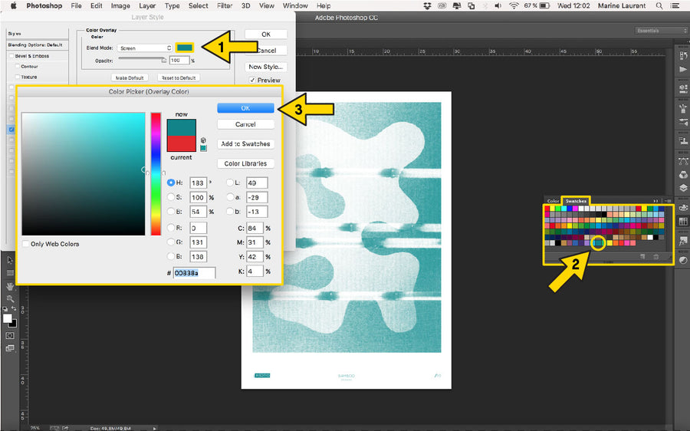The height and width of the screenshot is (431, 690).
Task: Enable the Only Web Colors checkbox
Action: 27,244
